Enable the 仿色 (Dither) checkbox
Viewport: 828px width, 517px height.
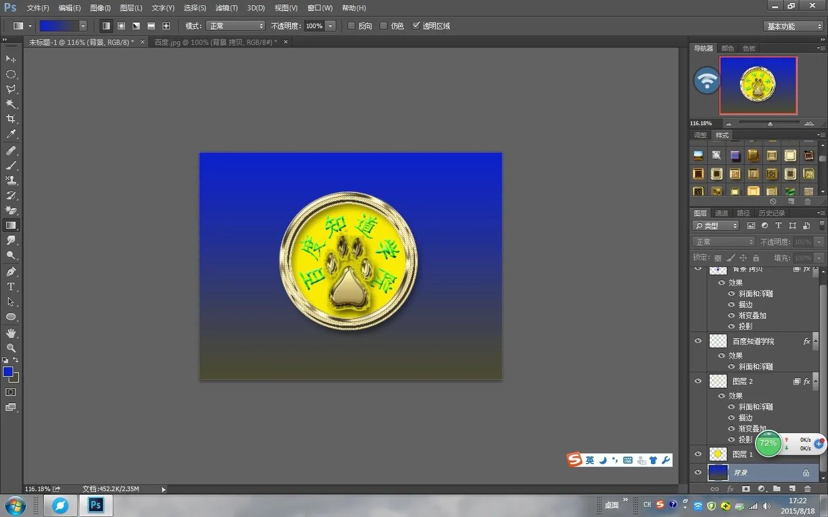(x=384, y=26)
